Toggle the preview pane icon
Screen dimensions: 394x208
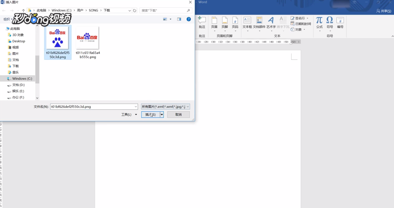click(x=179, y=19)
